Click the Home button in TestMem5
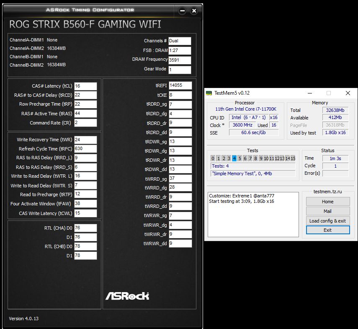358x329 pixels. point(327,202)
